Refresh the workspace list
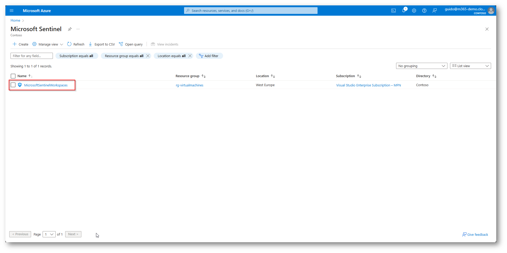 (x=76, y=44)
